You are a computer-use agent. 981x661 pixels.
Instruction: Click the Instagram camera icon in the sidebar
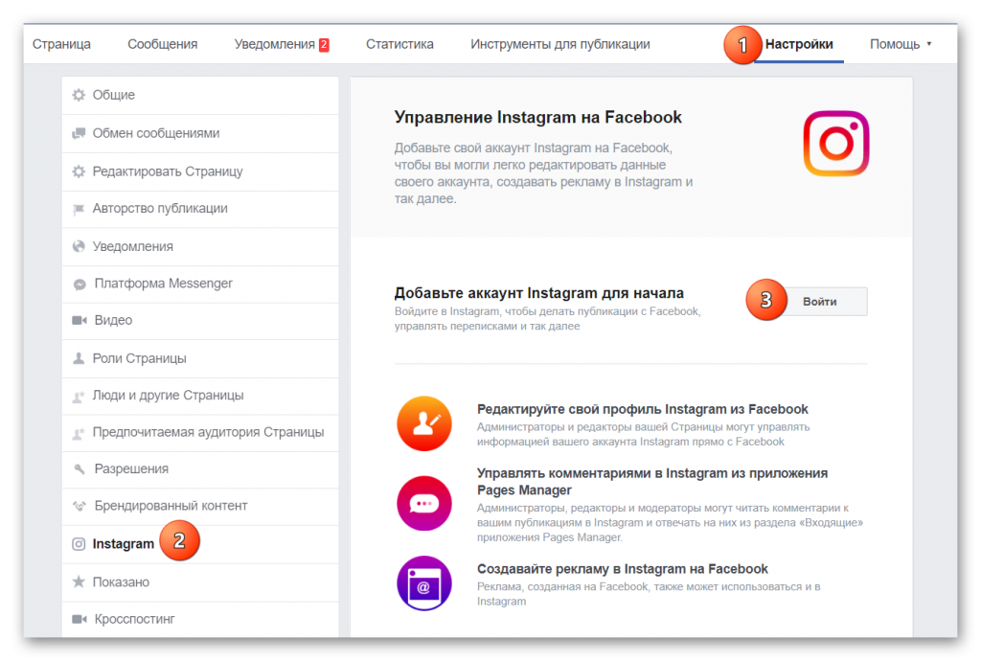(79, 544)
